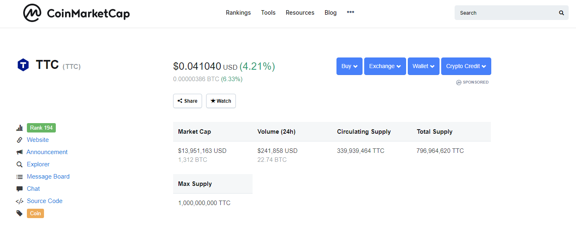Open the Rankings menu

click(238, 13)
